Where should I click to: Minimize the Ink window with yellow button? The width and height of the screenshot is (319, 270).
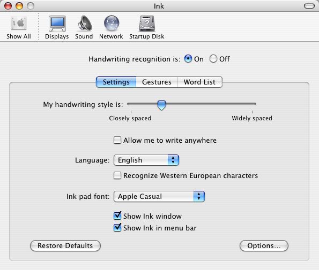click(x=19, y=6)
